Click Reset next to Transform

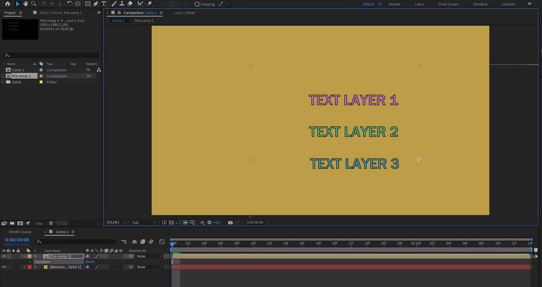90,261
